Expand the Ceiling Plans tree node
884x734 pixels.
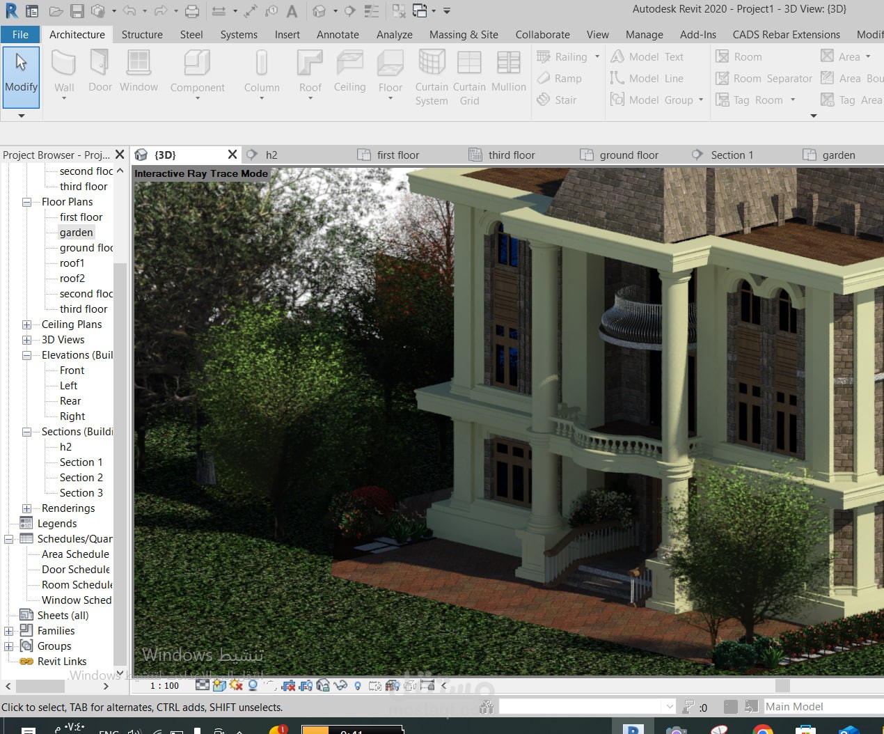click(x=26, y=325)
